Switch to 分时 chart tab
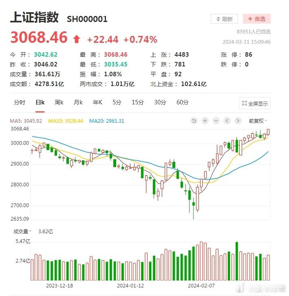The width and height of the screenshot is (289, 296). (20, 102)
